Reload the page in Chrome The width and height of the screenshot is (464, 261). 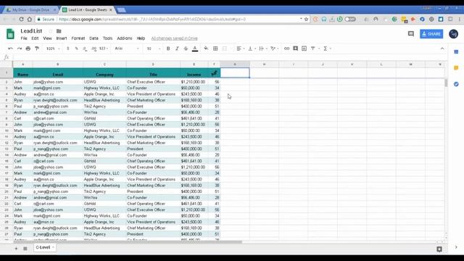coord(21,20)
